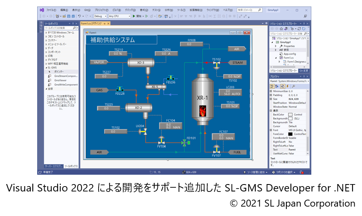Show Events with the lightning bolt icon
This screenshot has width=362, height=216.
pyautogui.click(x=288, y=86)
